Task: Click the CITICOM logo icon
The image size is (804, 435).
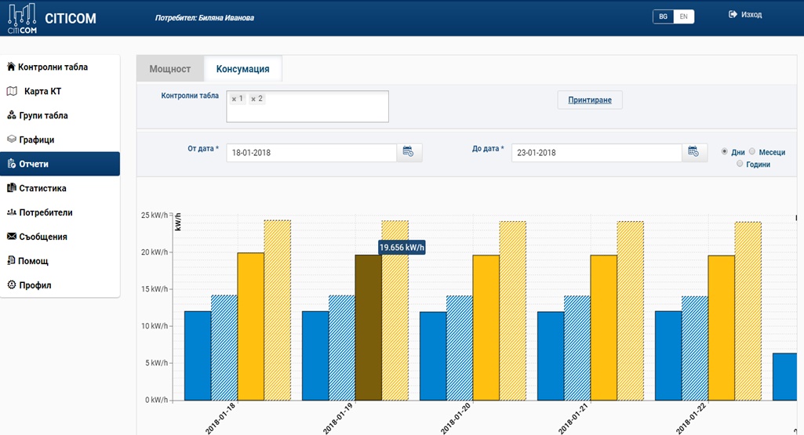Action: (x=22, y=18)
